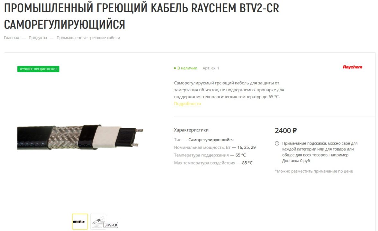The image size is (378, 231).
Task: Open the Подробности details link
Action: (187, 103)
